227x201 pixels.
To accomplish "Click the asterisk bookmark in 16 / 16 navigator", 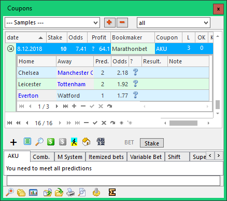I will pyautogui.click(x=121, y=123).
